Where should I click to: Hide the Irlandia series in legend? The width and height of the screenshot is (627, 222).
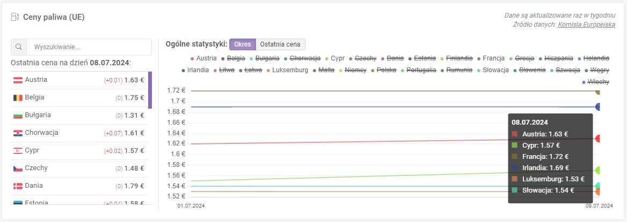tap(195, 70)
